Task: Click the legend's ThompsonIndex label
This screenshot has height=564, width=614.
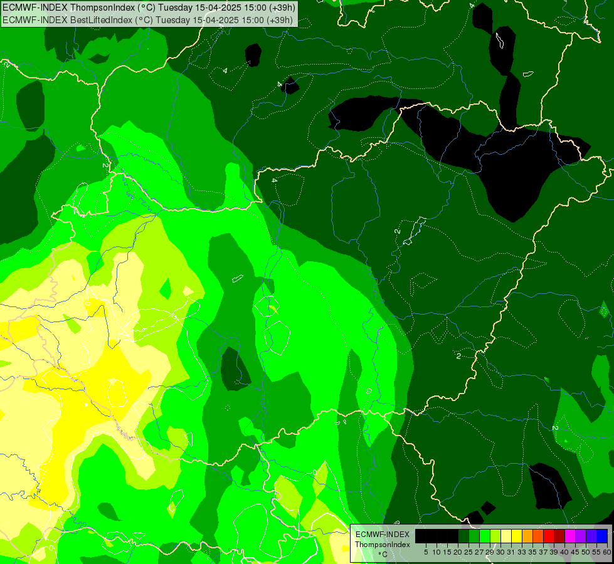Action: [383, 545]
